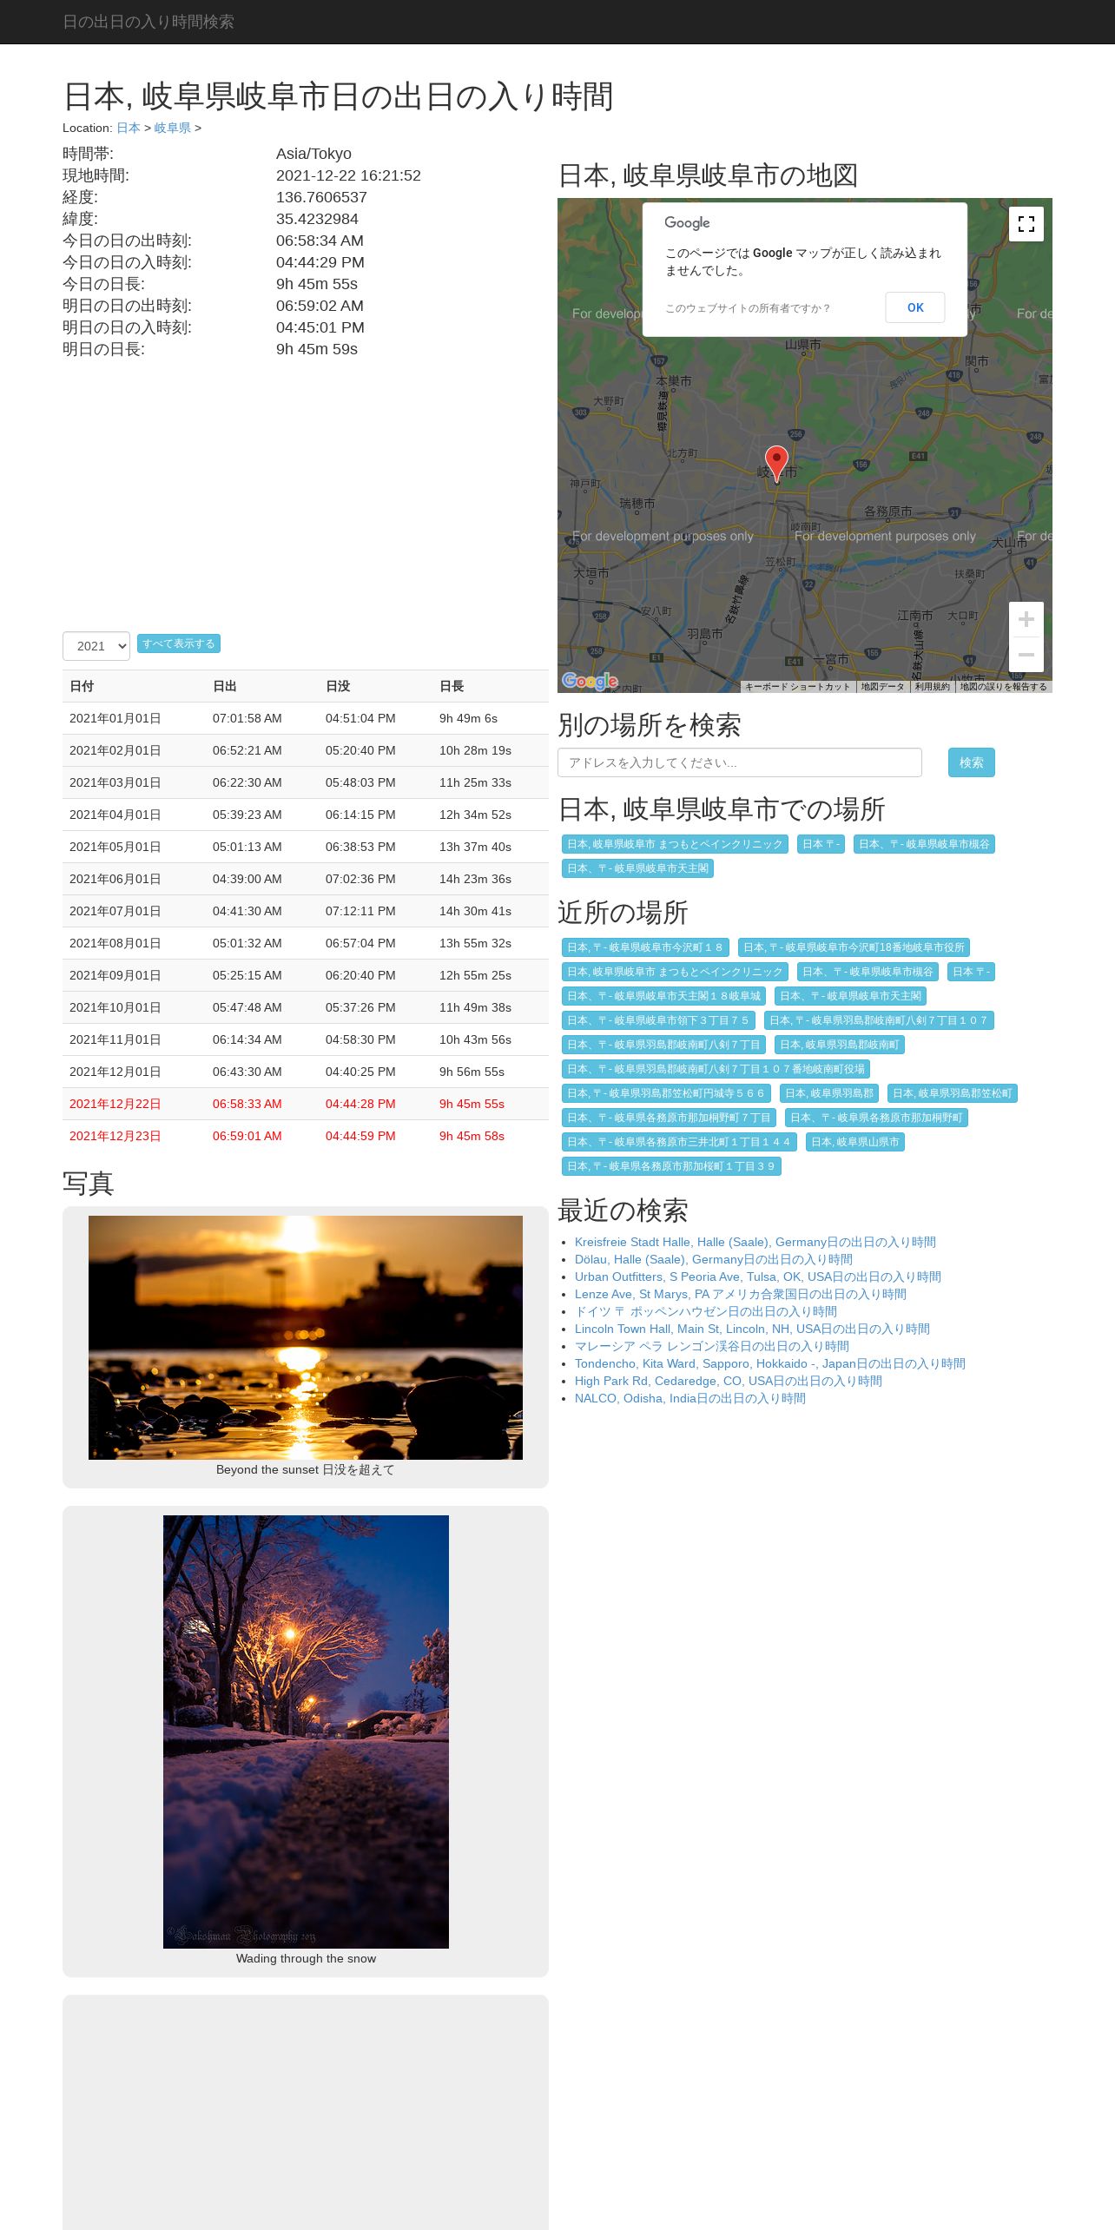Open High Park Rd, Cedaredge link
Screen dimensions: 1115x2230
[729, 1381]
